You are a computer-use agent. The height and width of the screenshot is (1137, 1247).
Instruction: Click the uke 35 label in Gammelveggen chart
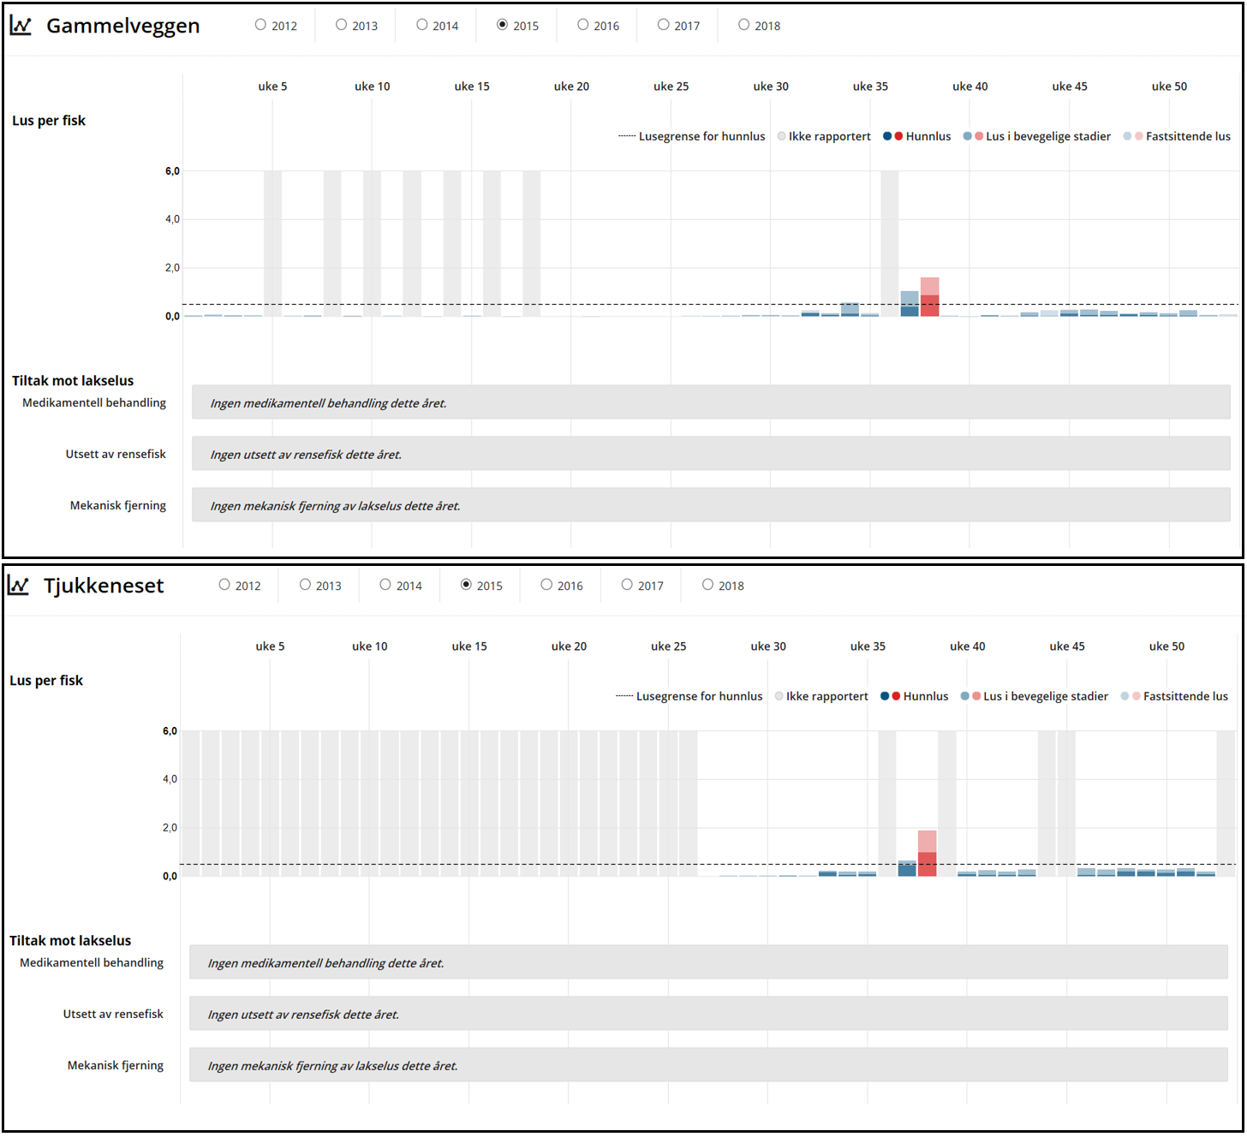[x=870, y=86]
